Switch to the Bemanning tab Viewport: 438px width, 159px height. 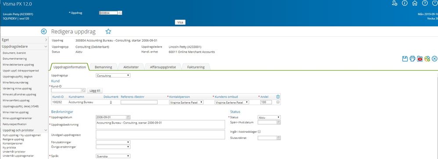(103, 67)
